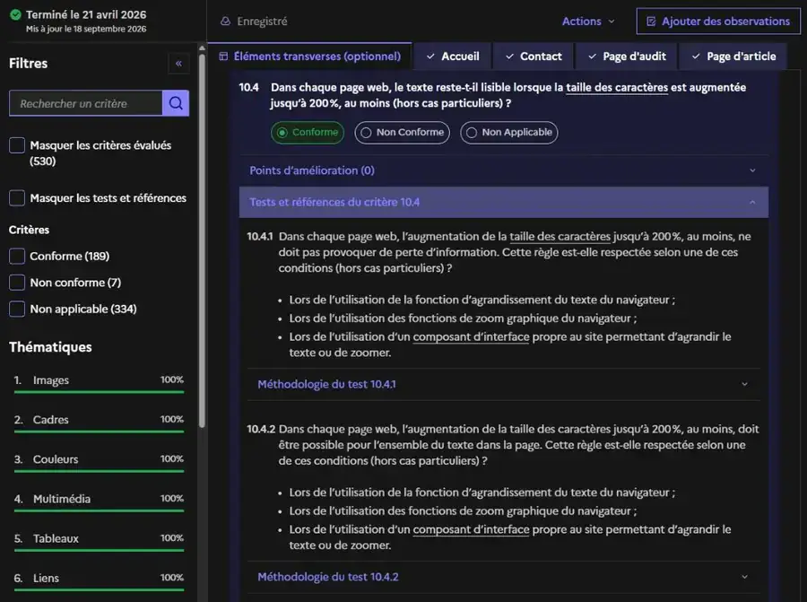Switch to the Contact tab
The width and height of the screenshot is (807, 602).
coord(534,57)
